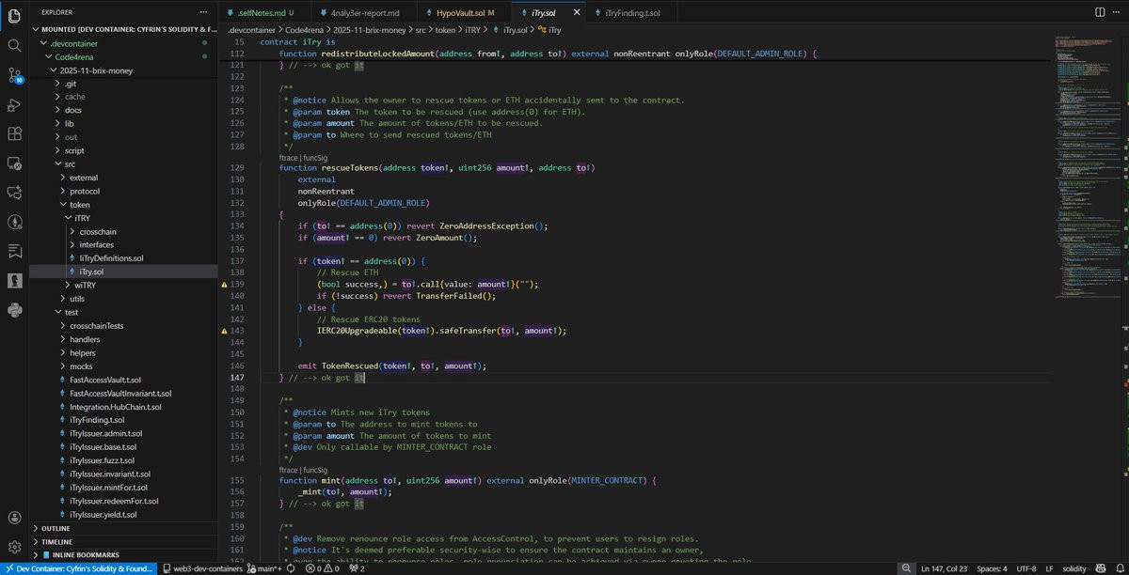Open the Ethereum extension icon in activity bar
1129x575 pixels.
(x=14, y=222)
